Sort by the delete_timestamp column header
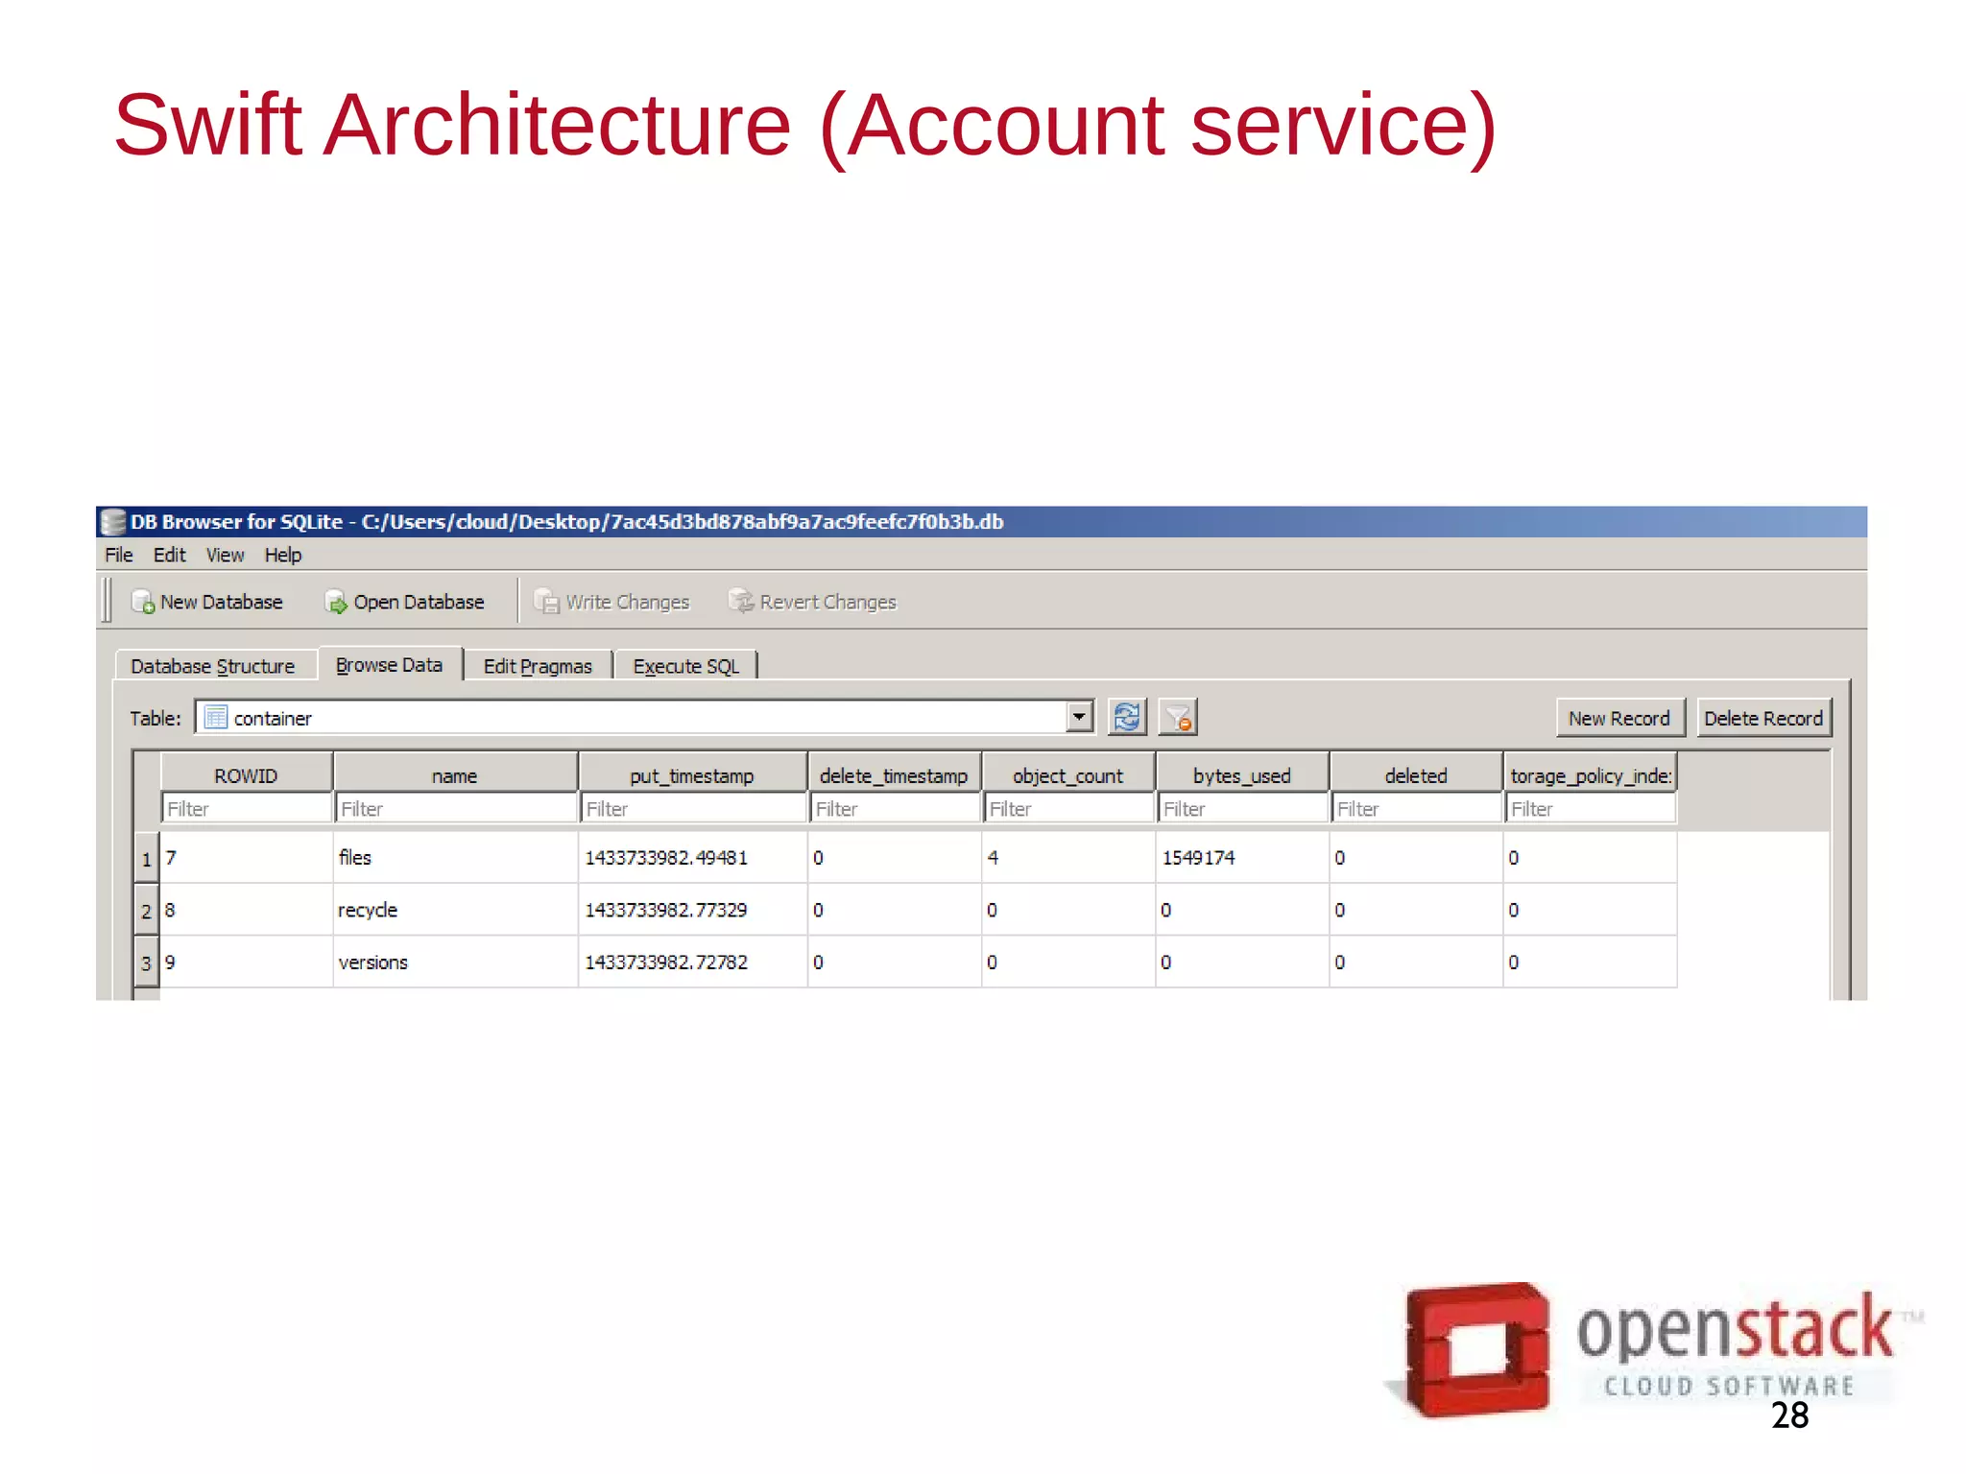Viewport: 1966px width, 1474px height. [894, 774]
